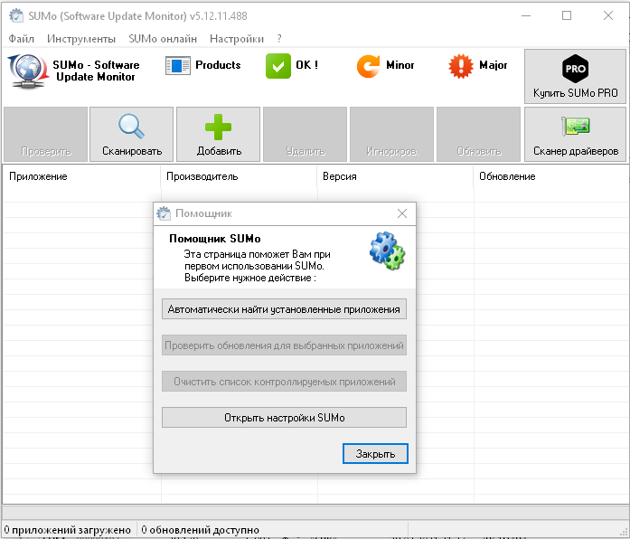
Task: Click the disabled Обновить toolbar button
Action: (x=478, y=134)
